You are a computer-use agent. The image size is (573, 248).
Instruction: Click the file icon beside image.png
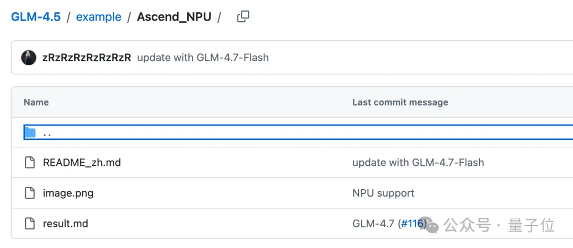(30, 193)
